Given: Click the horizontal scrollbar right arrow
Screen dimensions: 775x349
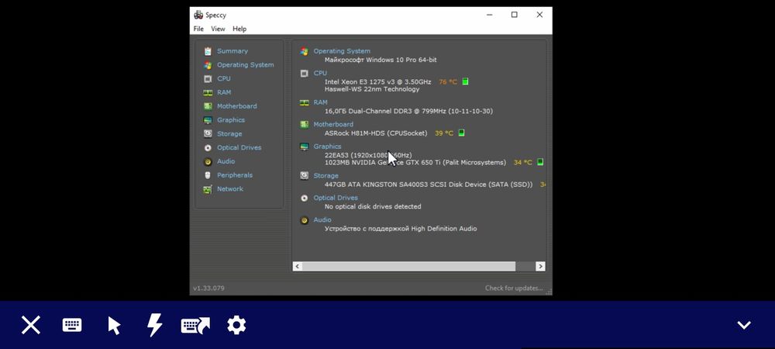Looking at the screenshot, I should coord(541,267).
